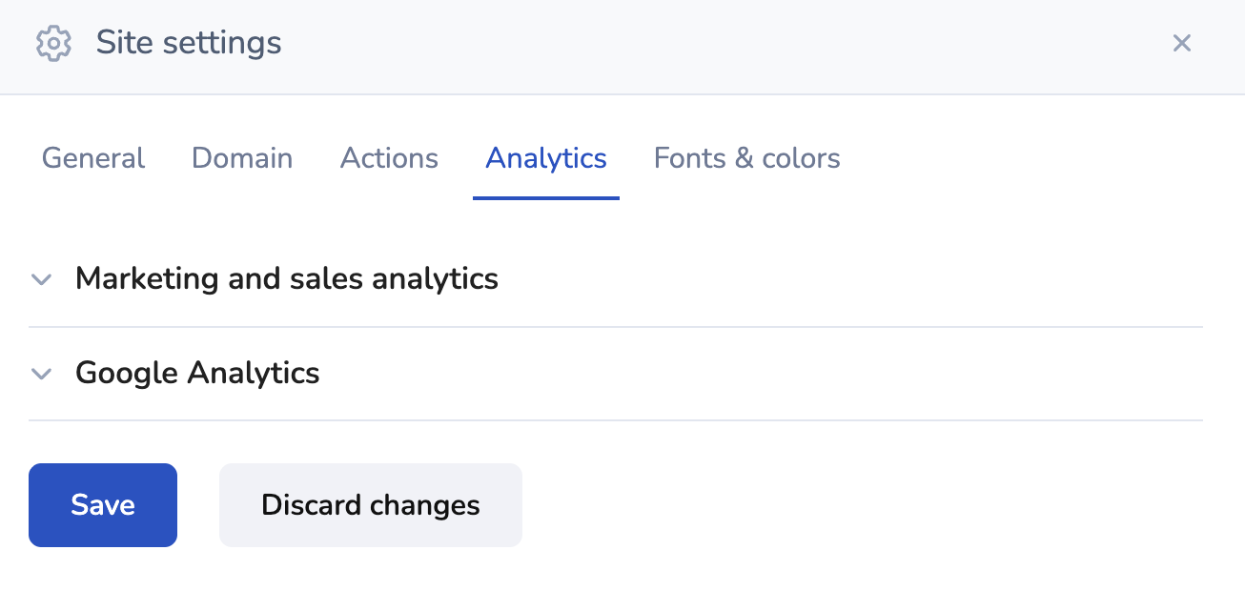Click the gear icon beside Site settings
Screen dimensions: 1245x591
point(53,44)
